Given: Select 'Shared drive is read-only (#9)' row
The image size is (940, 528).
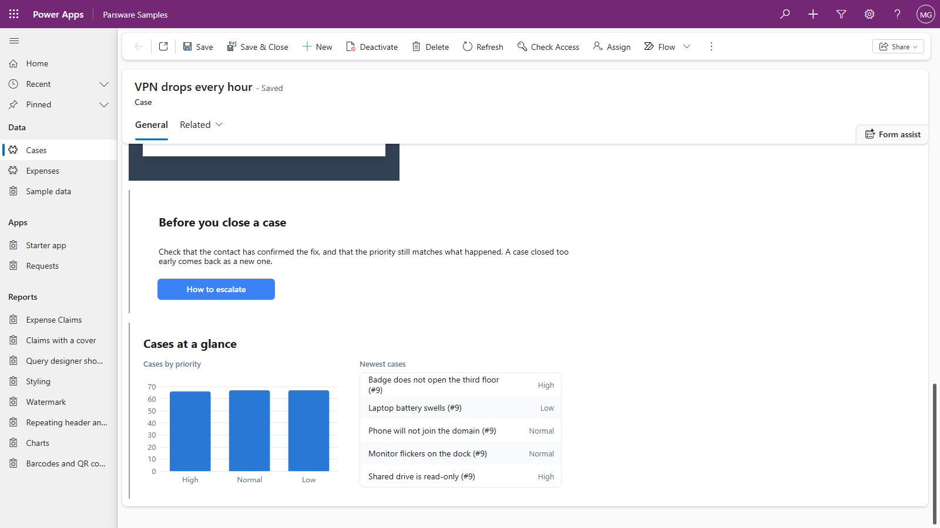Looking at the screenshot, I should [461, 476].
